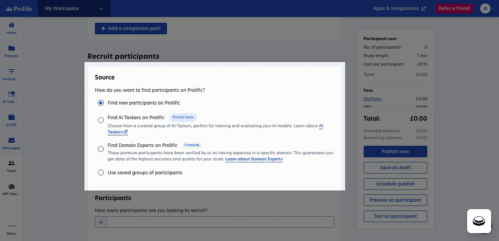The image size is (499, 241).
Task: Open API Tokens in the sidebar
Action: pos(11,190)
